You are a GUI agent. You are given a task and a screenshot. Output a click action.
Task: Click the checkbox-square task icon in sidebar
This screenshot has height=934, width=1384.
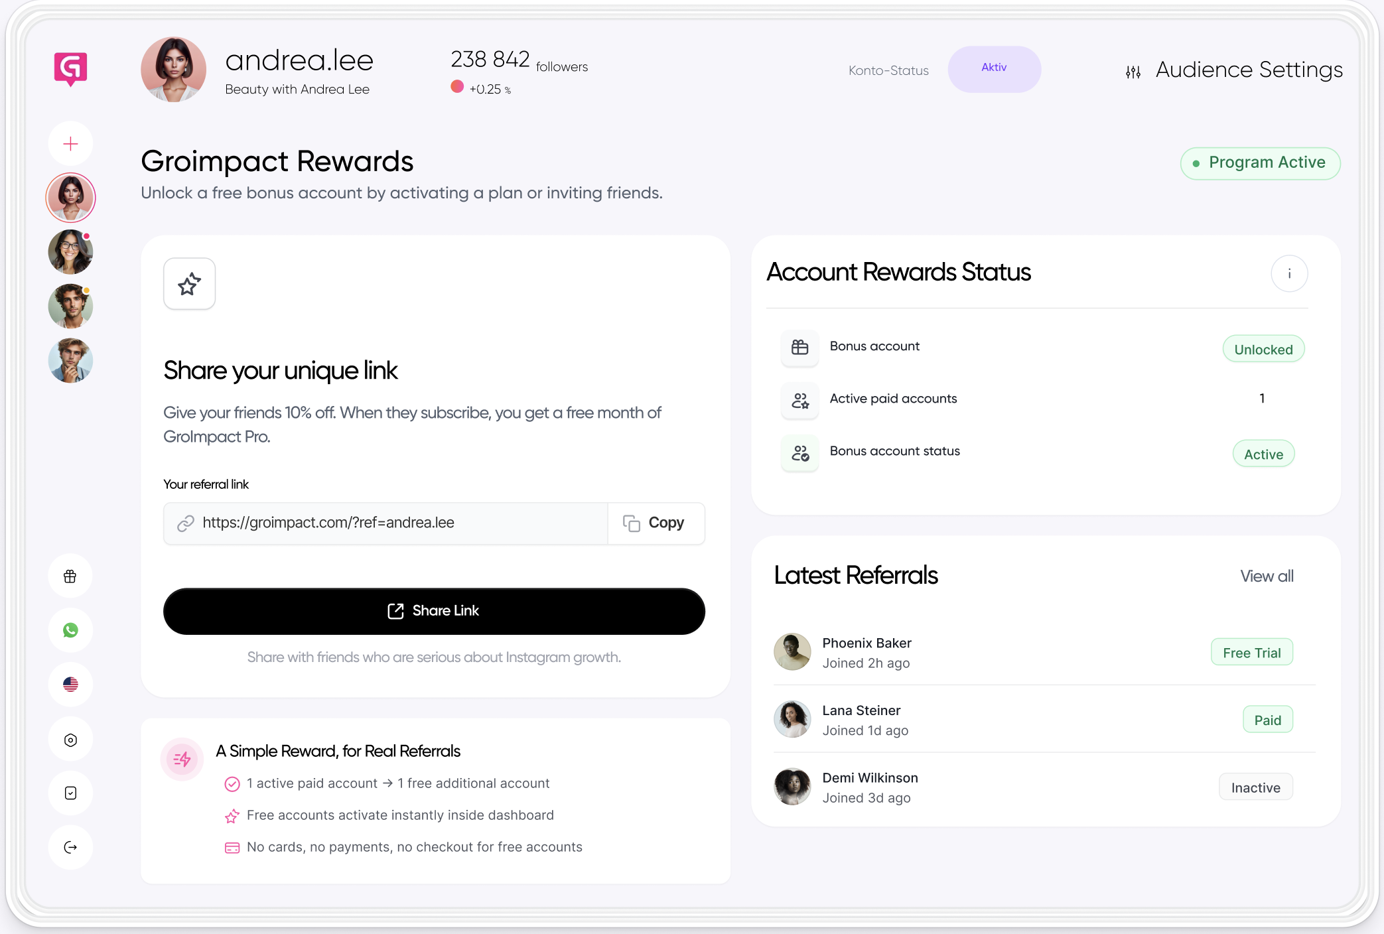70,793
